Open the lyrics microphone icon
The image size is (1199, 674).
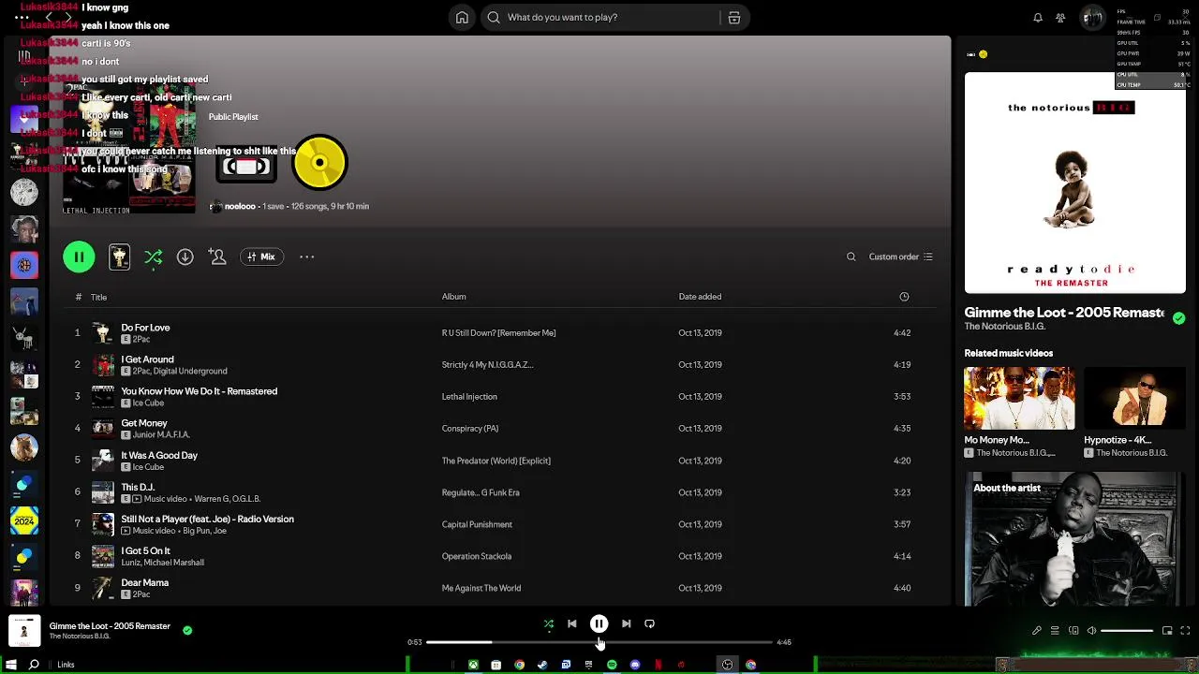pos(1036,631)
